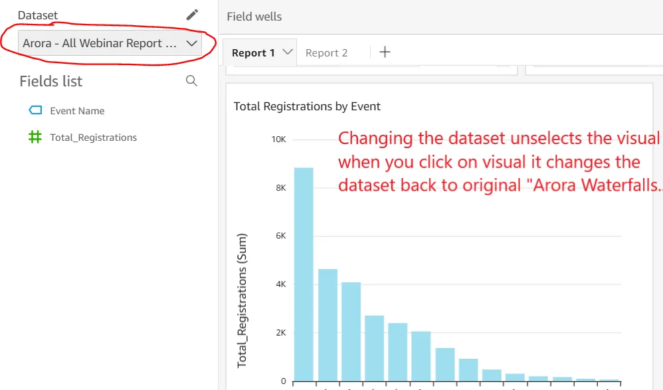
Task: Add a new sheet with plus icon
Action: click(x=385, y=52)
